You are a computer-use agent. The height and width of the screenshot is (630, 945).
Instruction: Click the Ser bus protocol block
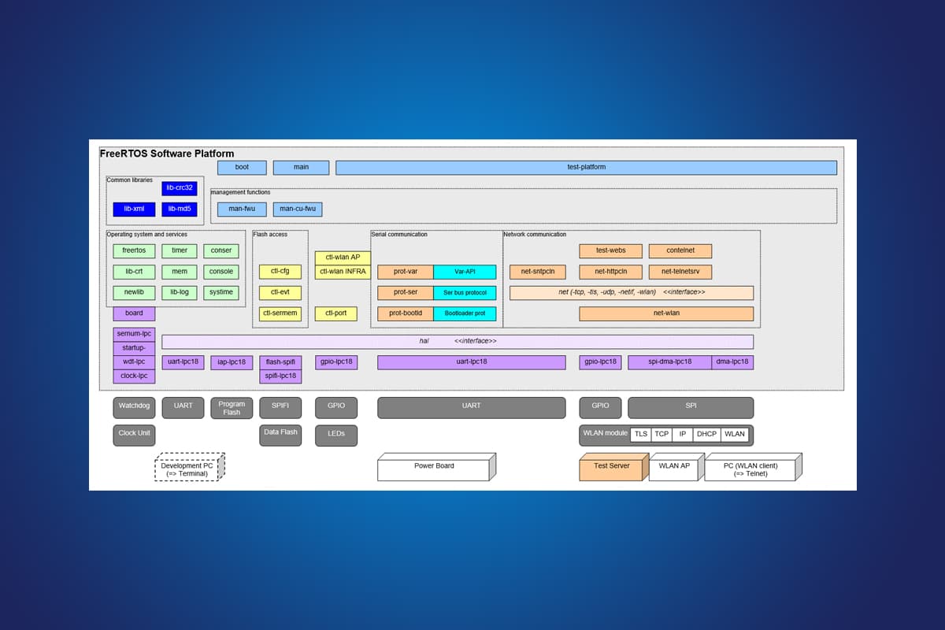(x=465, y=293)
